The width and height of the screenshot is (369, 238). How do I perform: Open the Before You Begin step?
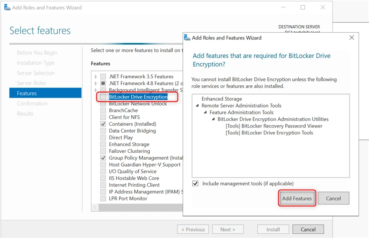click(x=37, y=53)
